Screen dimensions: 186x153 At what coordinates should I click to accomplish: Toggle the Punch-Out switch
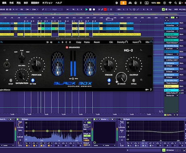click(137, 9)
